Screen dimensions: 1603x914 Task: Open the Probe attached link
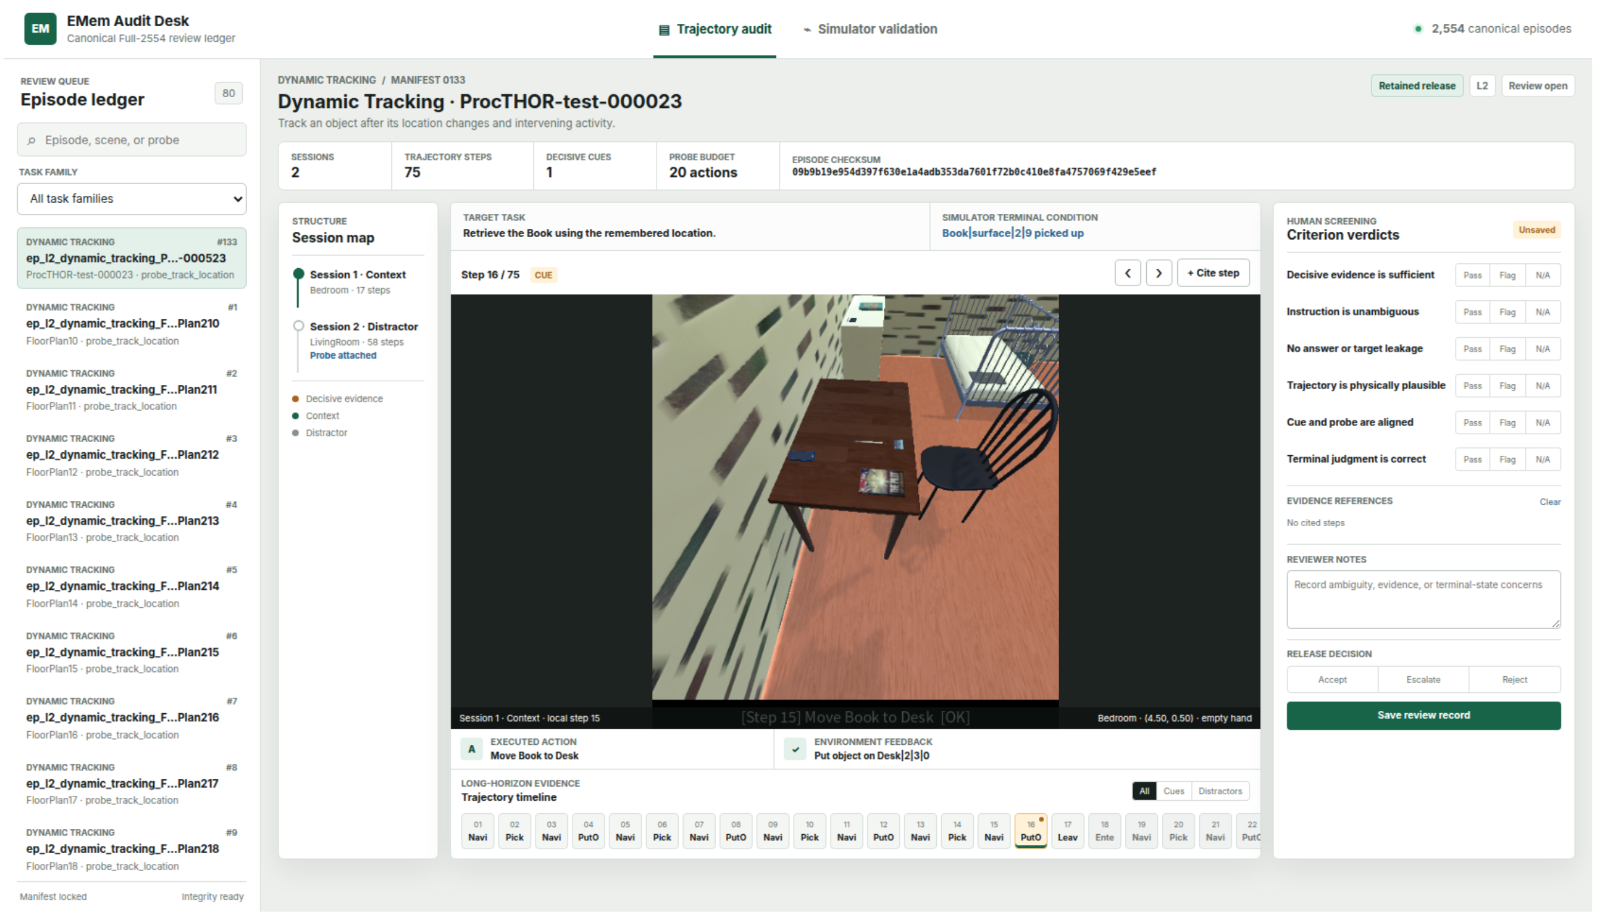point(343,355)
